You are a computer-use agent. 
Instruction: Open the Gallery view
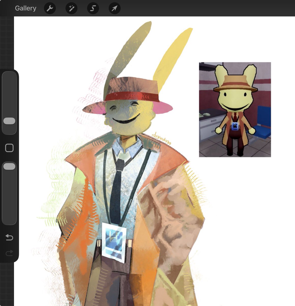tap(25, 8)
